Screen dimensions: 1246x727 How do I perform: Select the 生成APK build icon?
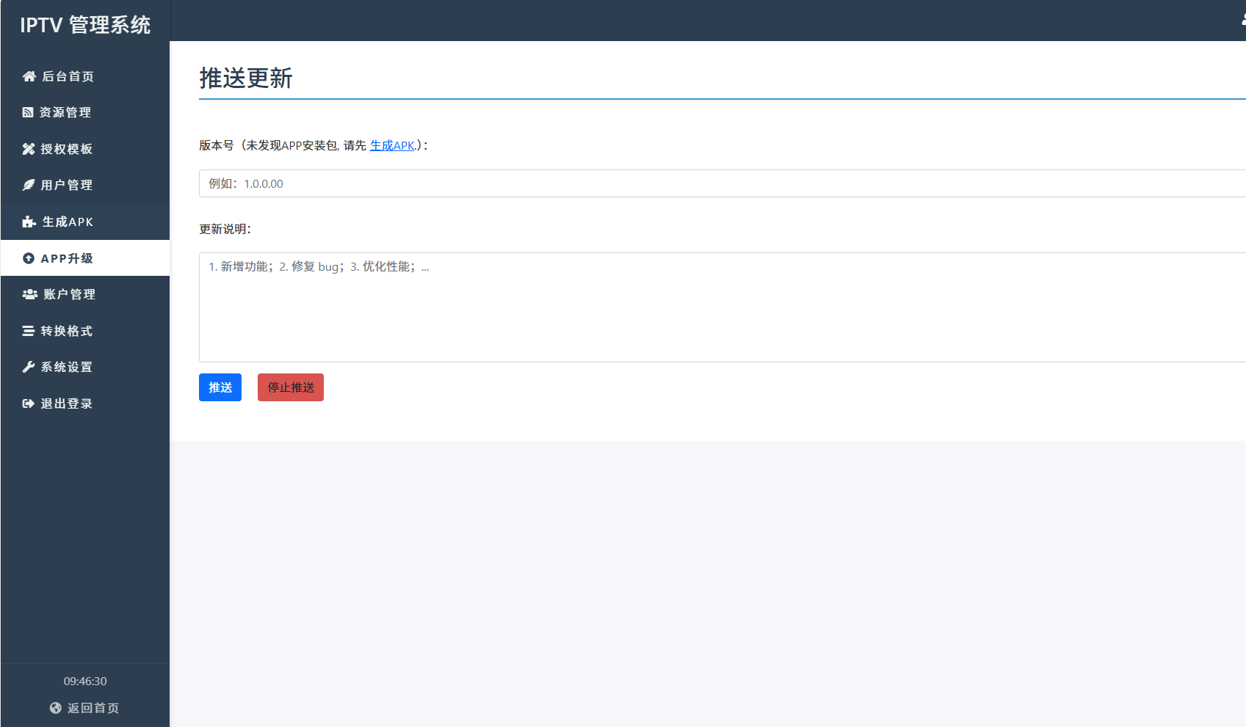tap(29, 221)
